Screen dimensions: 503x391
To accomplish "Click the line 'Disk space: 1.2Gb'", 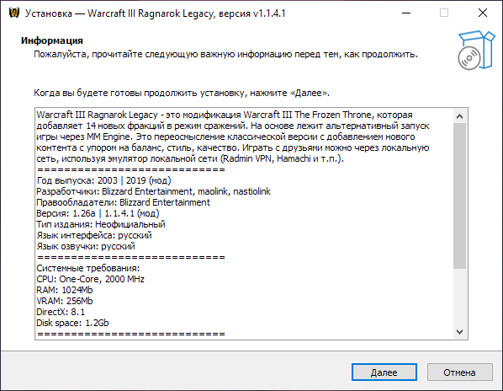I will (72, 323).
